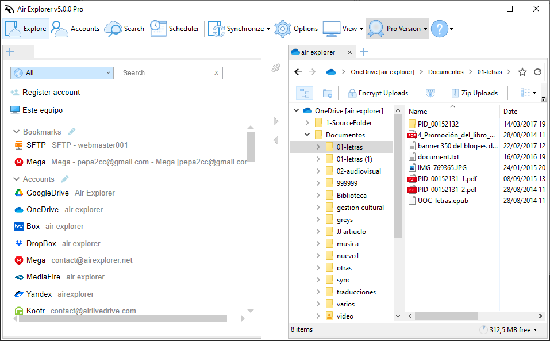Open the Explore view

point(26,29)
